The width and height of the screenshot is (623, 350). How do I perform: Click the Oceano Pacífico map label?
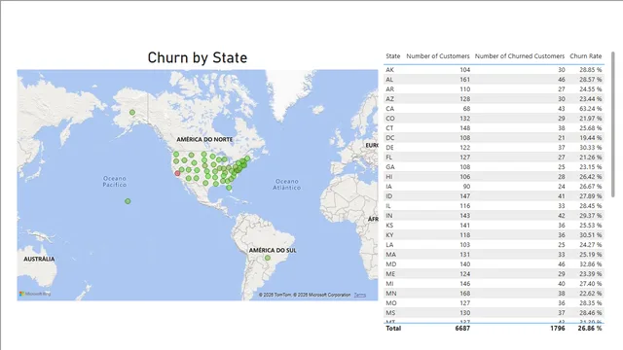click(115, 182)
